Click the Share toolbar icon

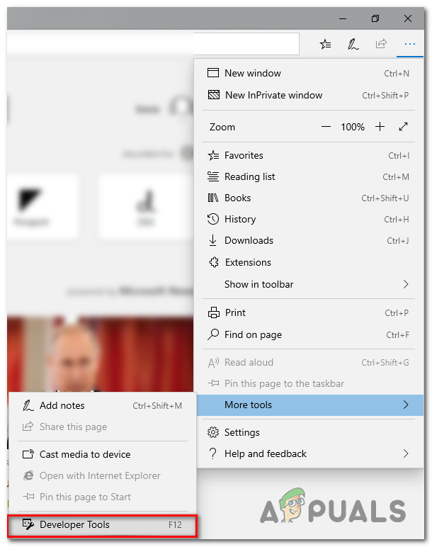pyautogui.click(x=381, y=44)
